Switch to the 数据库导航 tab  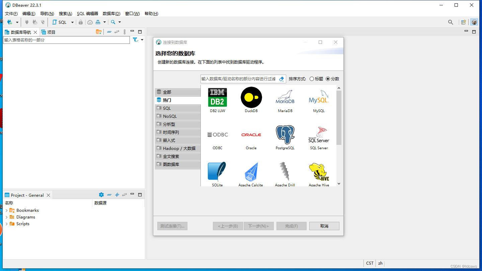[x=21, y=32]
